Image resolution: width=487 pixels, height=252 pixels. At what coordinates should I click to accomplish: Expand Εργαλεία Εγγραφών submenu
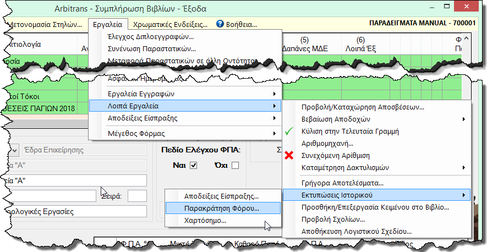point(185,94)
